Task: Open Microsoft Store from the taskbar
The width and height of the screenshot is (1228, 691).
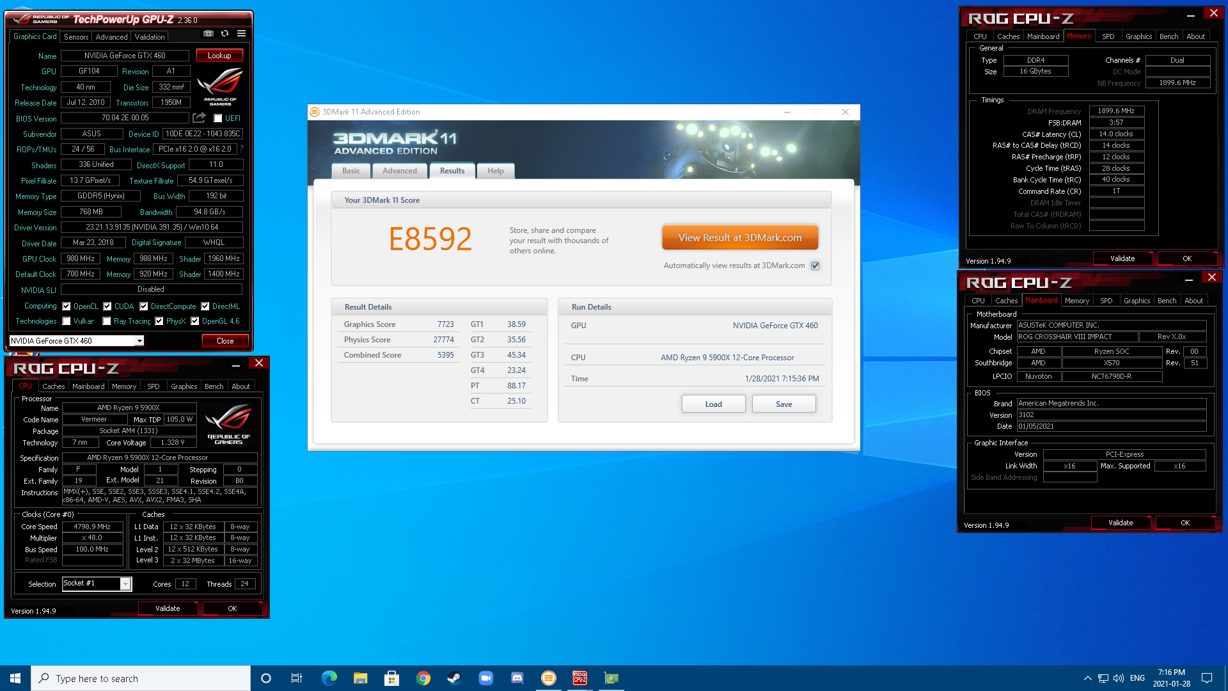Action: click(x=391, y=678)
